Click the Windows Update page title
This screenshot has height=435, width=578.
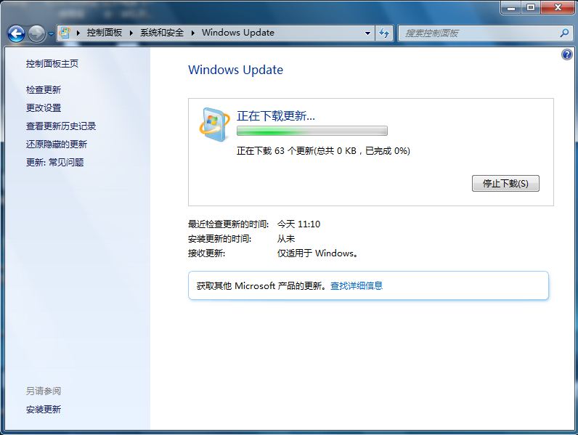coord(235,70)
